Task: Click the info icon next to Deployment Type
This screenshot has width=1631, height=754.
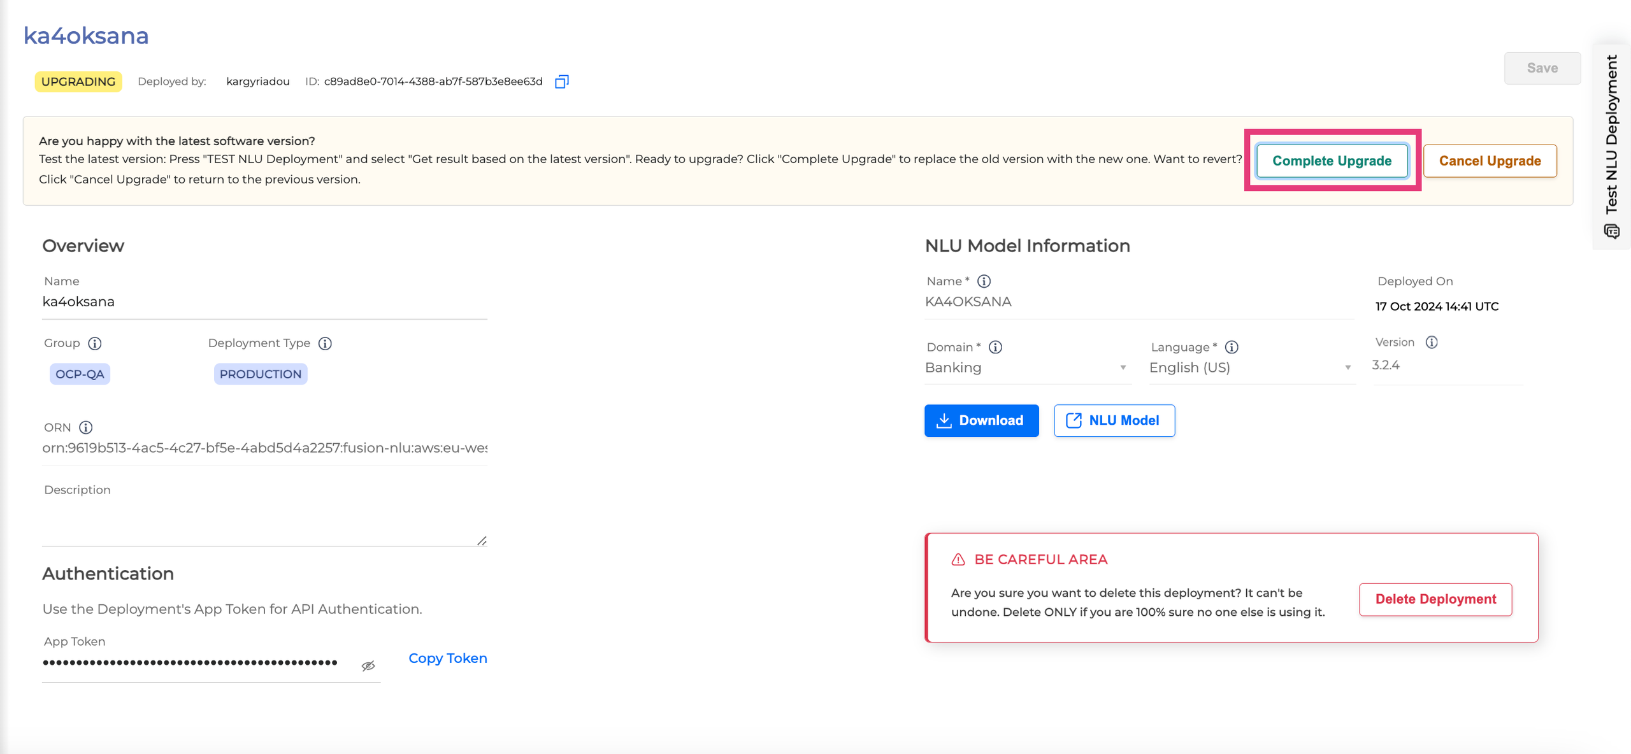Action: point(325,344)
